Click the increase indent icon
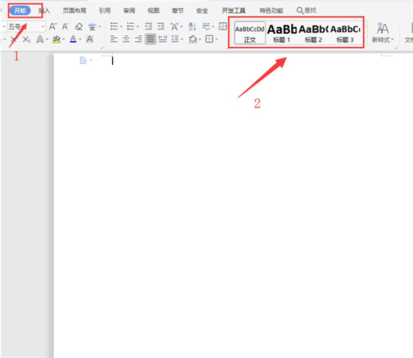The image size is (413, 358). (161, 26)
